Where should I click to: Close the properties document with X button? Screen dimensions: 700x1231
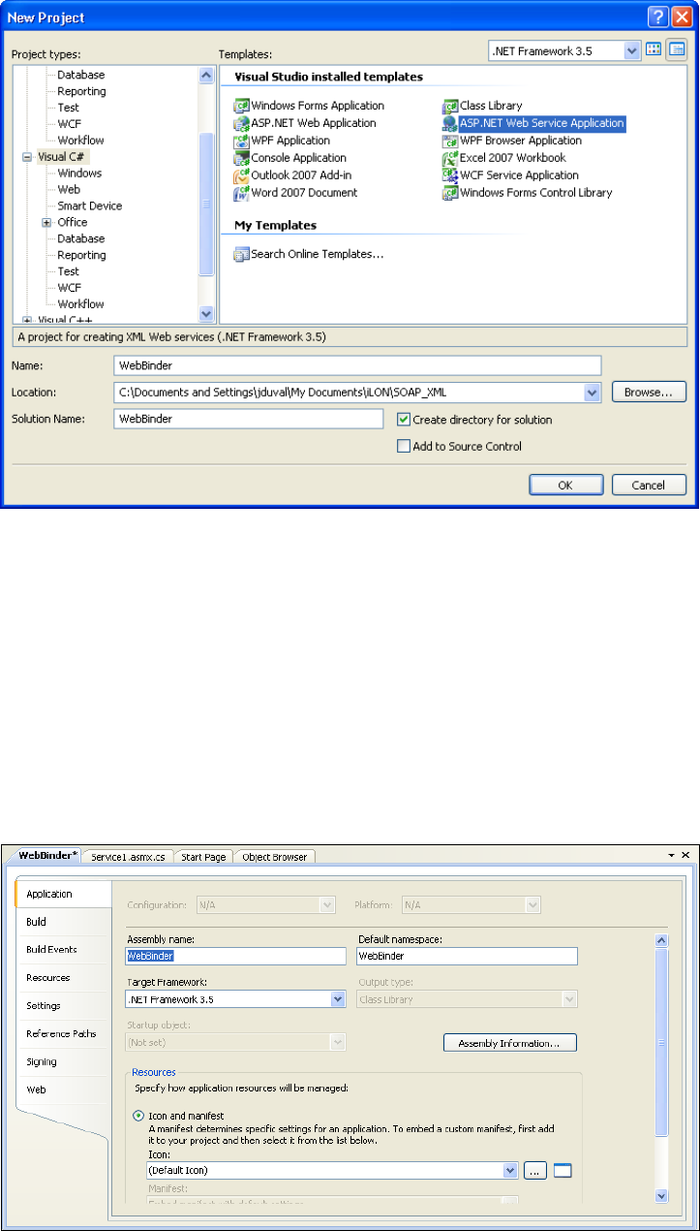[685, 855]
